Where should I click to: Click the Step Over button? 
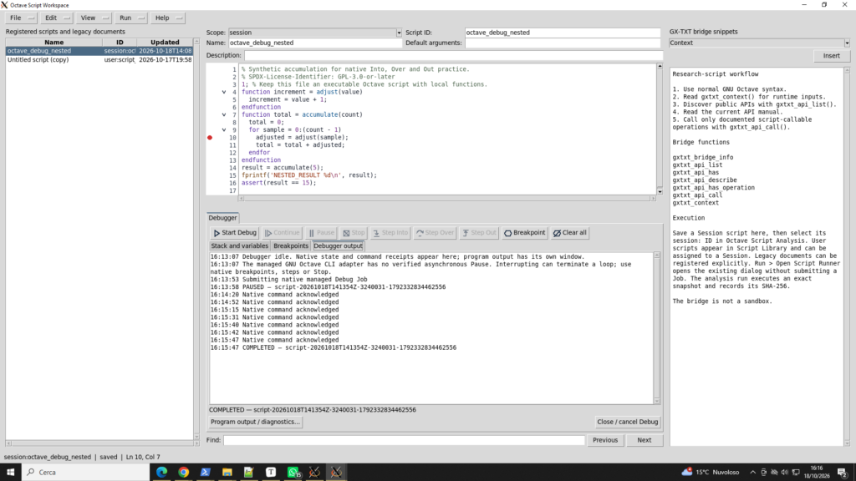(x=435, y=232)
